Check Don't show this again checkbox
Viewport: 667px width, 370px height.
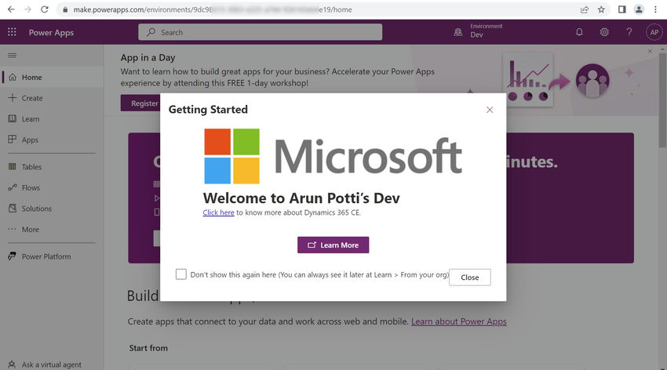click(x=181, y=274)
